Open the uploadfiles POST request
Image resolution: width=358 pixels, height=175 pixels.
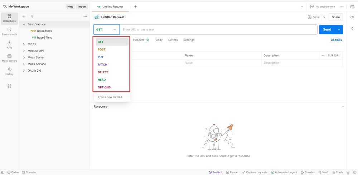click(44, 31)
